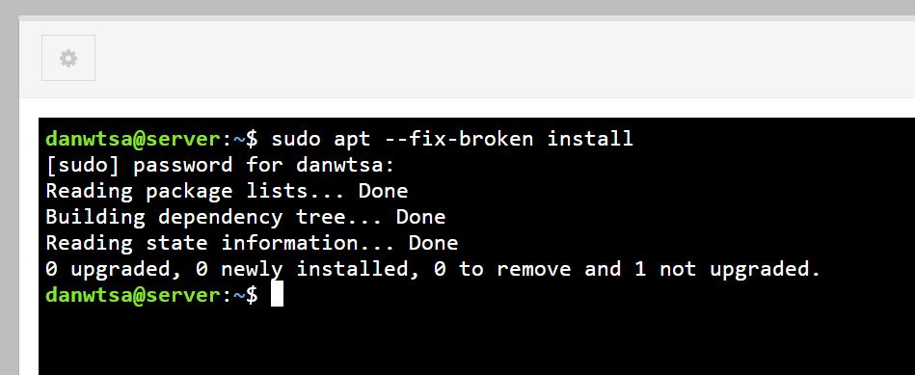Click "Done" after Reading state information
915x375 pixels.
point(434,243)
